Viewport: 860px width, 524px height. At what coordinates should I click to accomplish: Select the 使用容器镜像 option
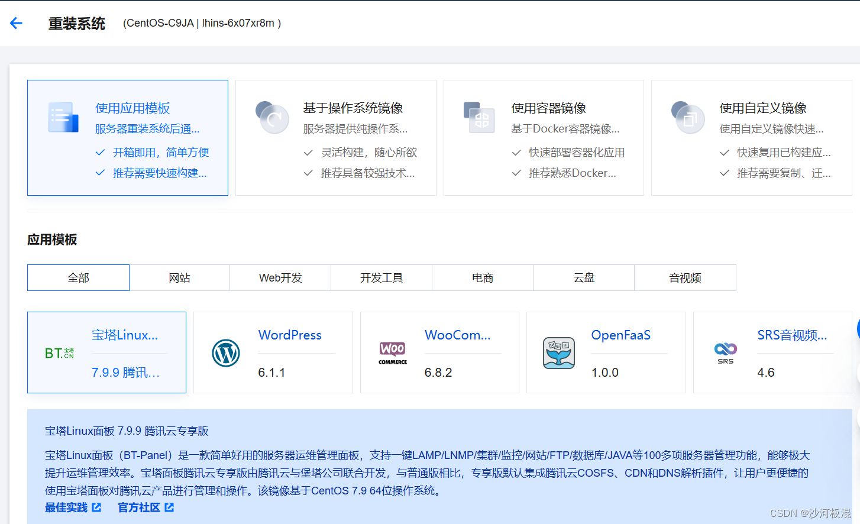[x=544, y=138]
